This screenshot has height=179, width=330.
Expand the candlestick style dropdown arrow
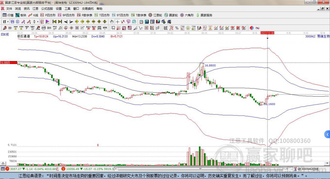[x=38, y=22]
